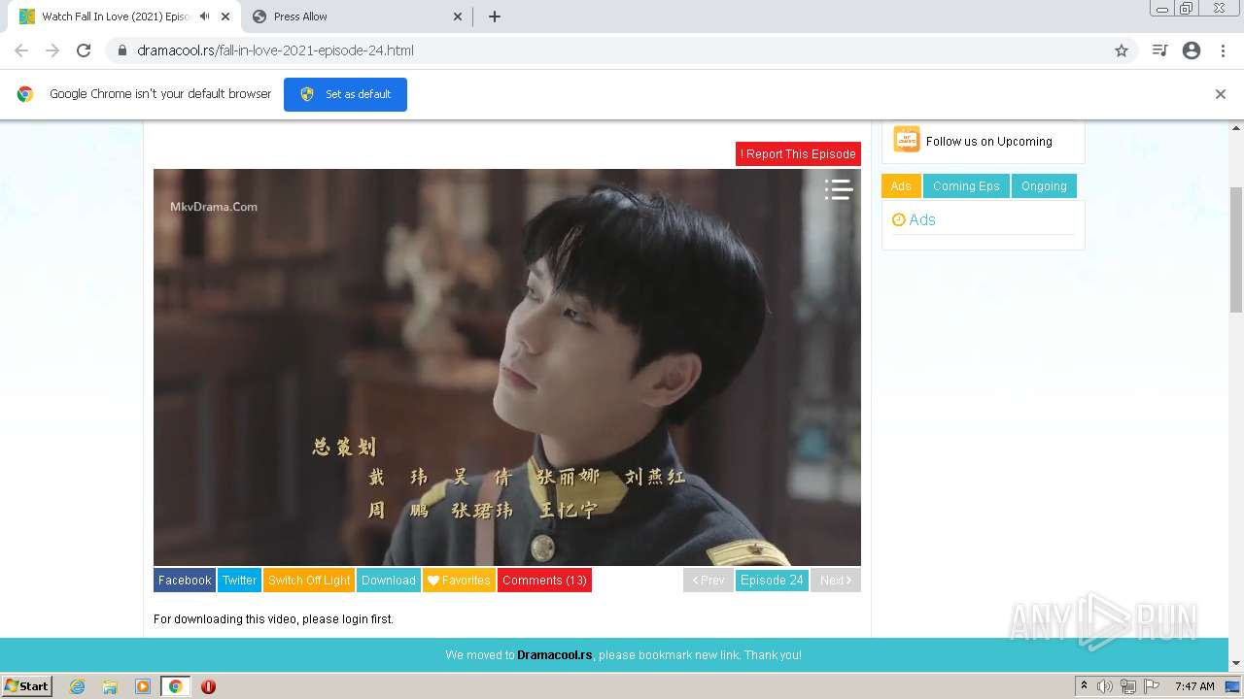Share the episode on Twitter

coord(239,581)
